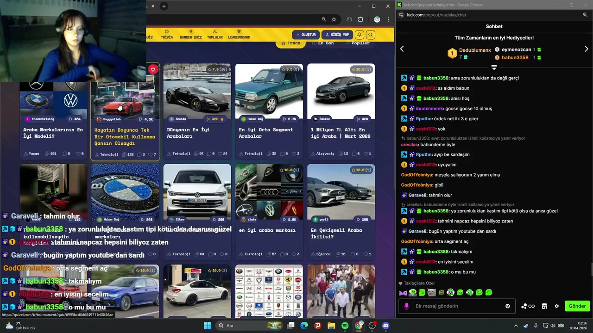Screen dimensions: 593x333
Task: Click the taskbar search box Ara
Action: [x=249, y=326]
